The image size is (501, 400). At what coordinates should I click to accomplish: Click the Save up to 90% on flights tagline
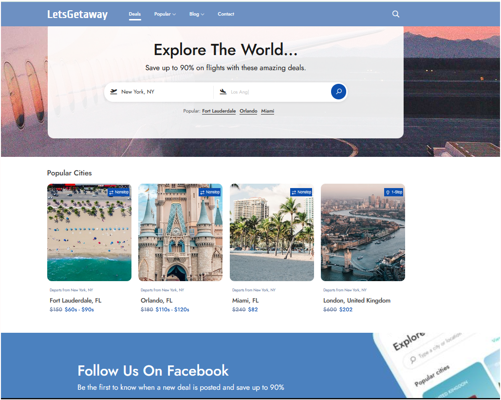click(225, 68)
